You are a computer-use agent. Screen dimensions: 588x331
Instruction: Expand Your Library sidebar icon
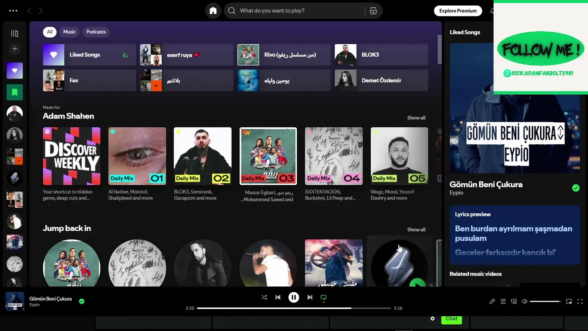point(15,33)
